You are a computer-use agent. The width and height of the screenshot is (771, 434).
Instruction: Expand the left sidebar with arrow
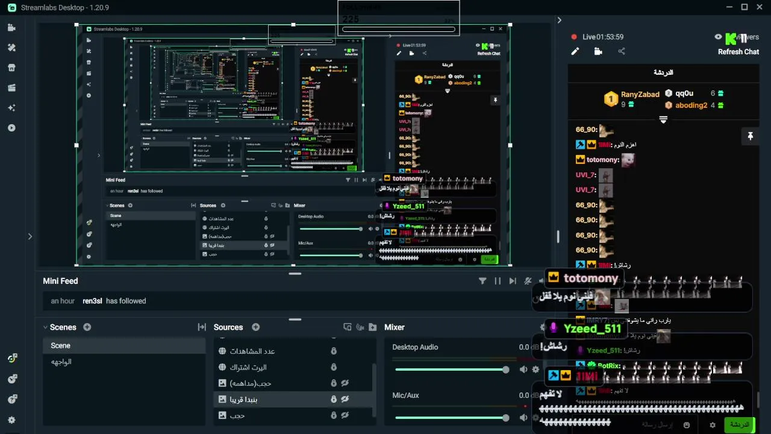(30, 236)
